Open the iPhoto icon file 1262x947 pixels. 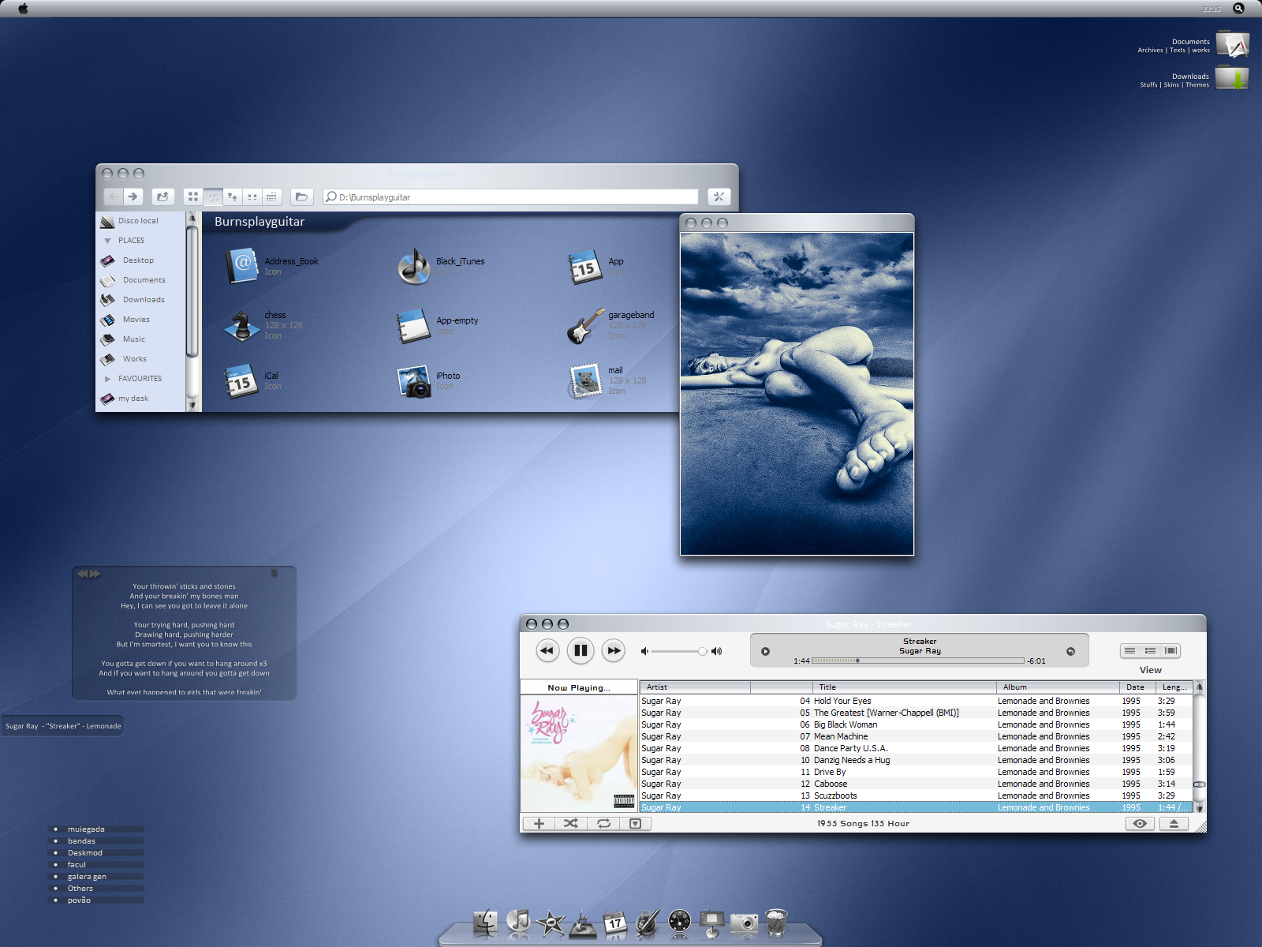pos(414,380)
